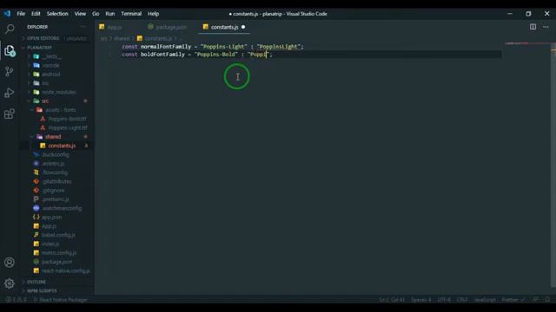
Task: Click React Native Packager in status bar
Action: click(60, 300)
